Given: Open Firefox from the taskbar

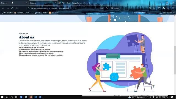Looking at the screenshot, I should [x=31, y=97].
